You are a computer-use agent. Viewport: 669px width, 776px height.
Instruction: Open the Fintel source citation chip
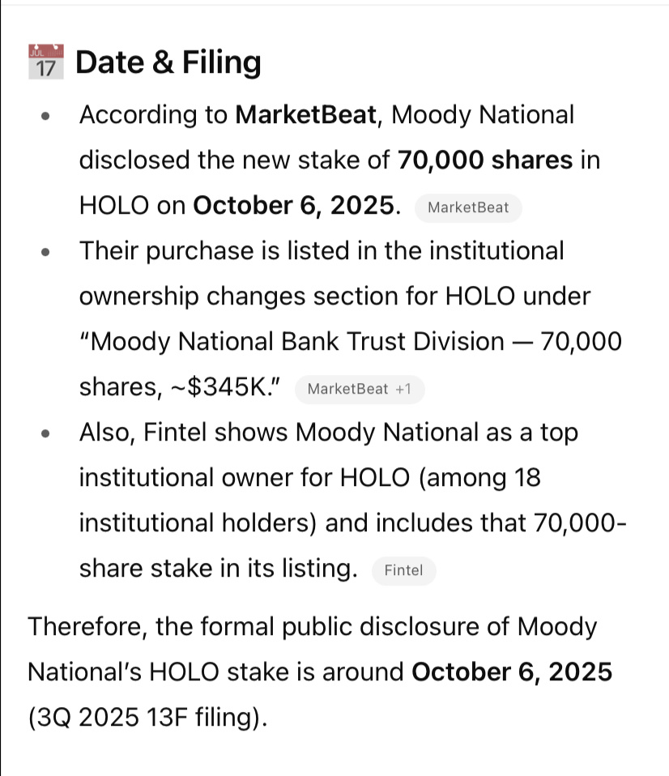tap(404, 570)
